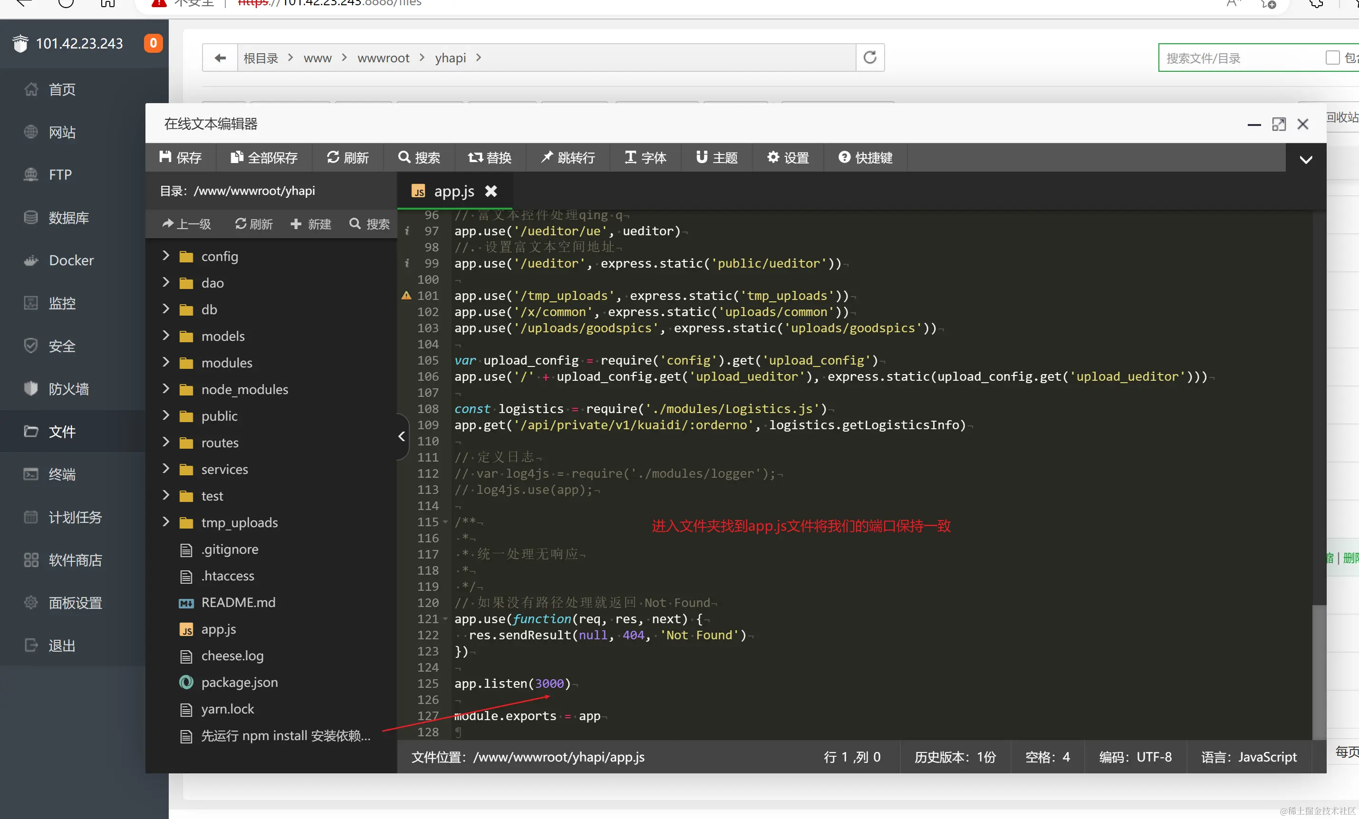
Task: Open the Replace (替换) tool
Action: click(x=490, y=158)
